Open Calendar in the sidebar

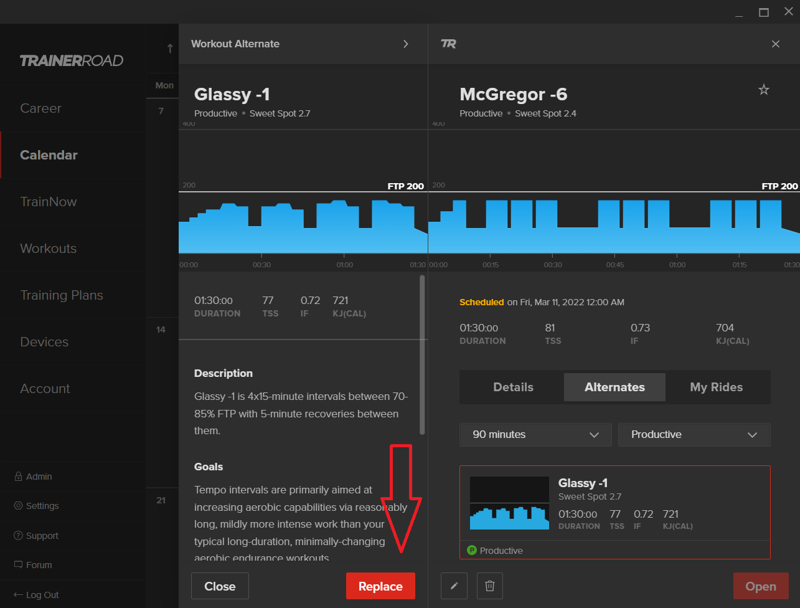(x=49, y=155)
